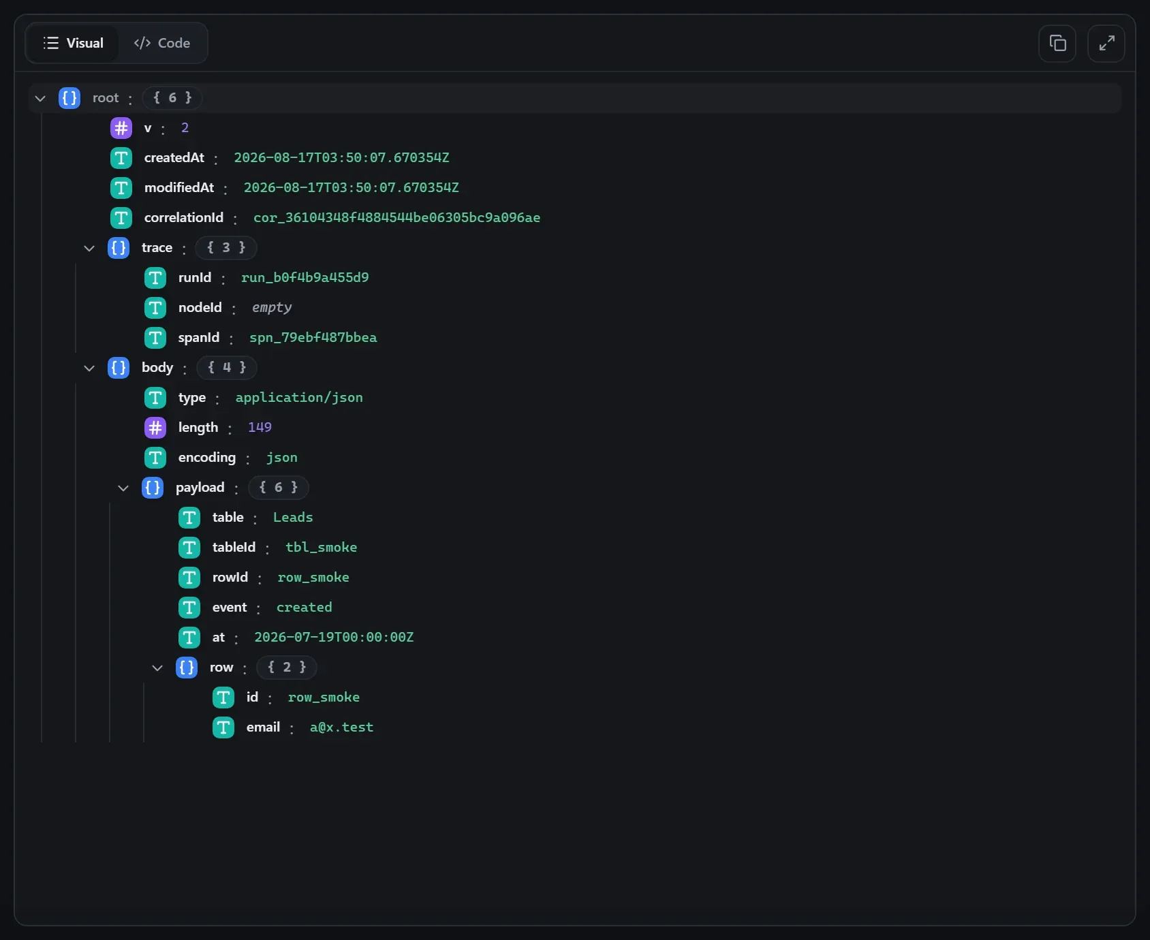Click the rowId value row_smoke
The image size is (1150, 940).
[313, 578]
